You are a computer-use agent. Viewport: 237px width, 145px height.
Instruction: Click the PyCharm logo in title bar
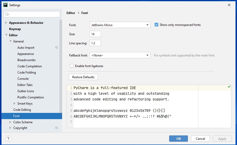coord(5,5)
